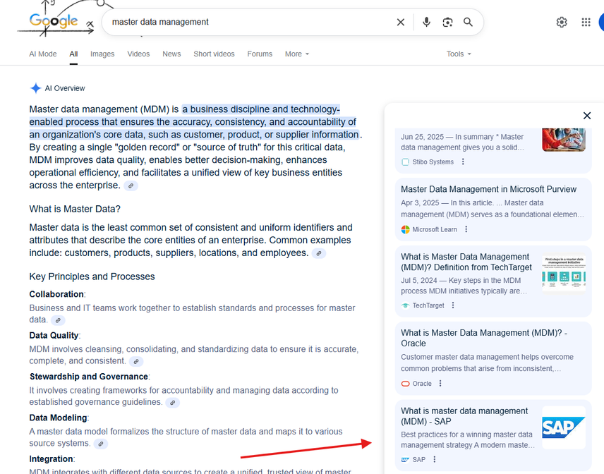Open quick settings with the gear icon
Screen dimensions: 604x474
tap(562, 22)
